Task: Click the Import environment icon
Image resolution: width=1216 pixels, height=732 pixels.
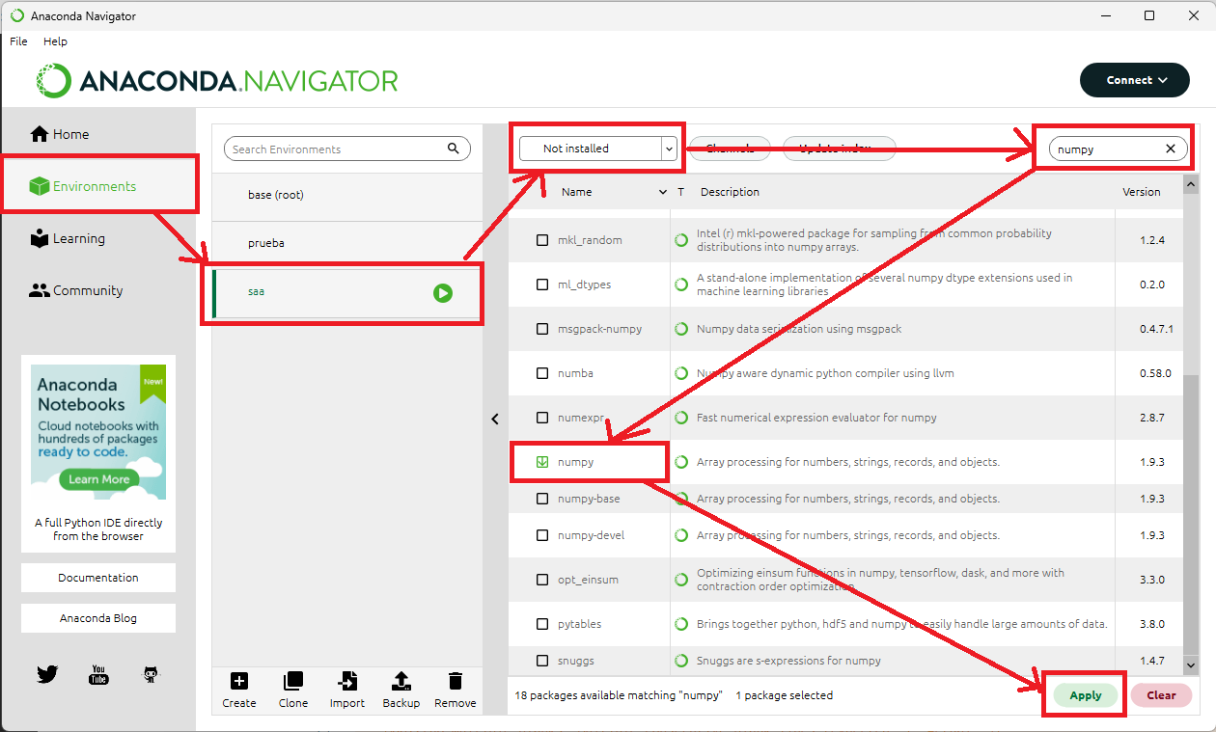Action: click(x=347, y=682)
